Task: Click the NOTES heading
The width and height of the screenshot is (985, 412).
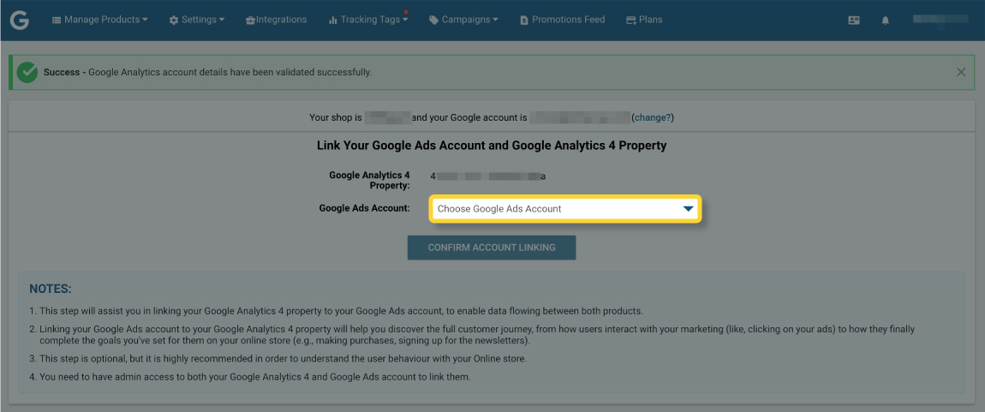Action: pos(51,289)
